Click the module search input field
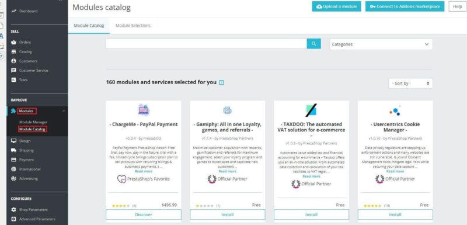The width and height of the screenshot is (467, 225). [x=207, y=44]
